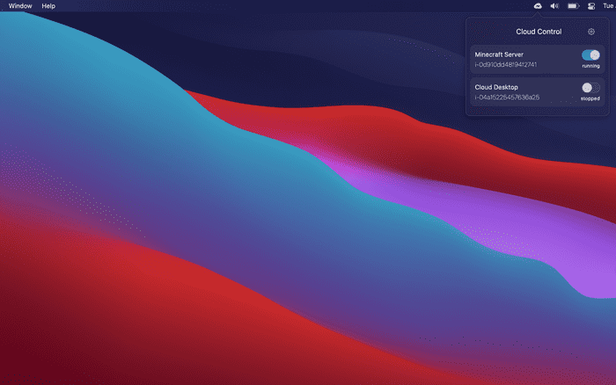Start the Cloud Desktop instance

tap(590, 88)
